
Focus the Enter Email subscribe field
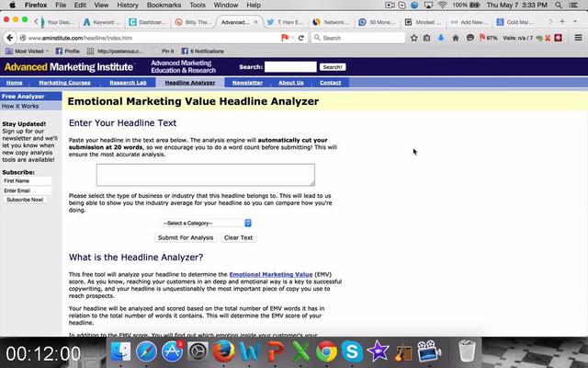[27, 190]
